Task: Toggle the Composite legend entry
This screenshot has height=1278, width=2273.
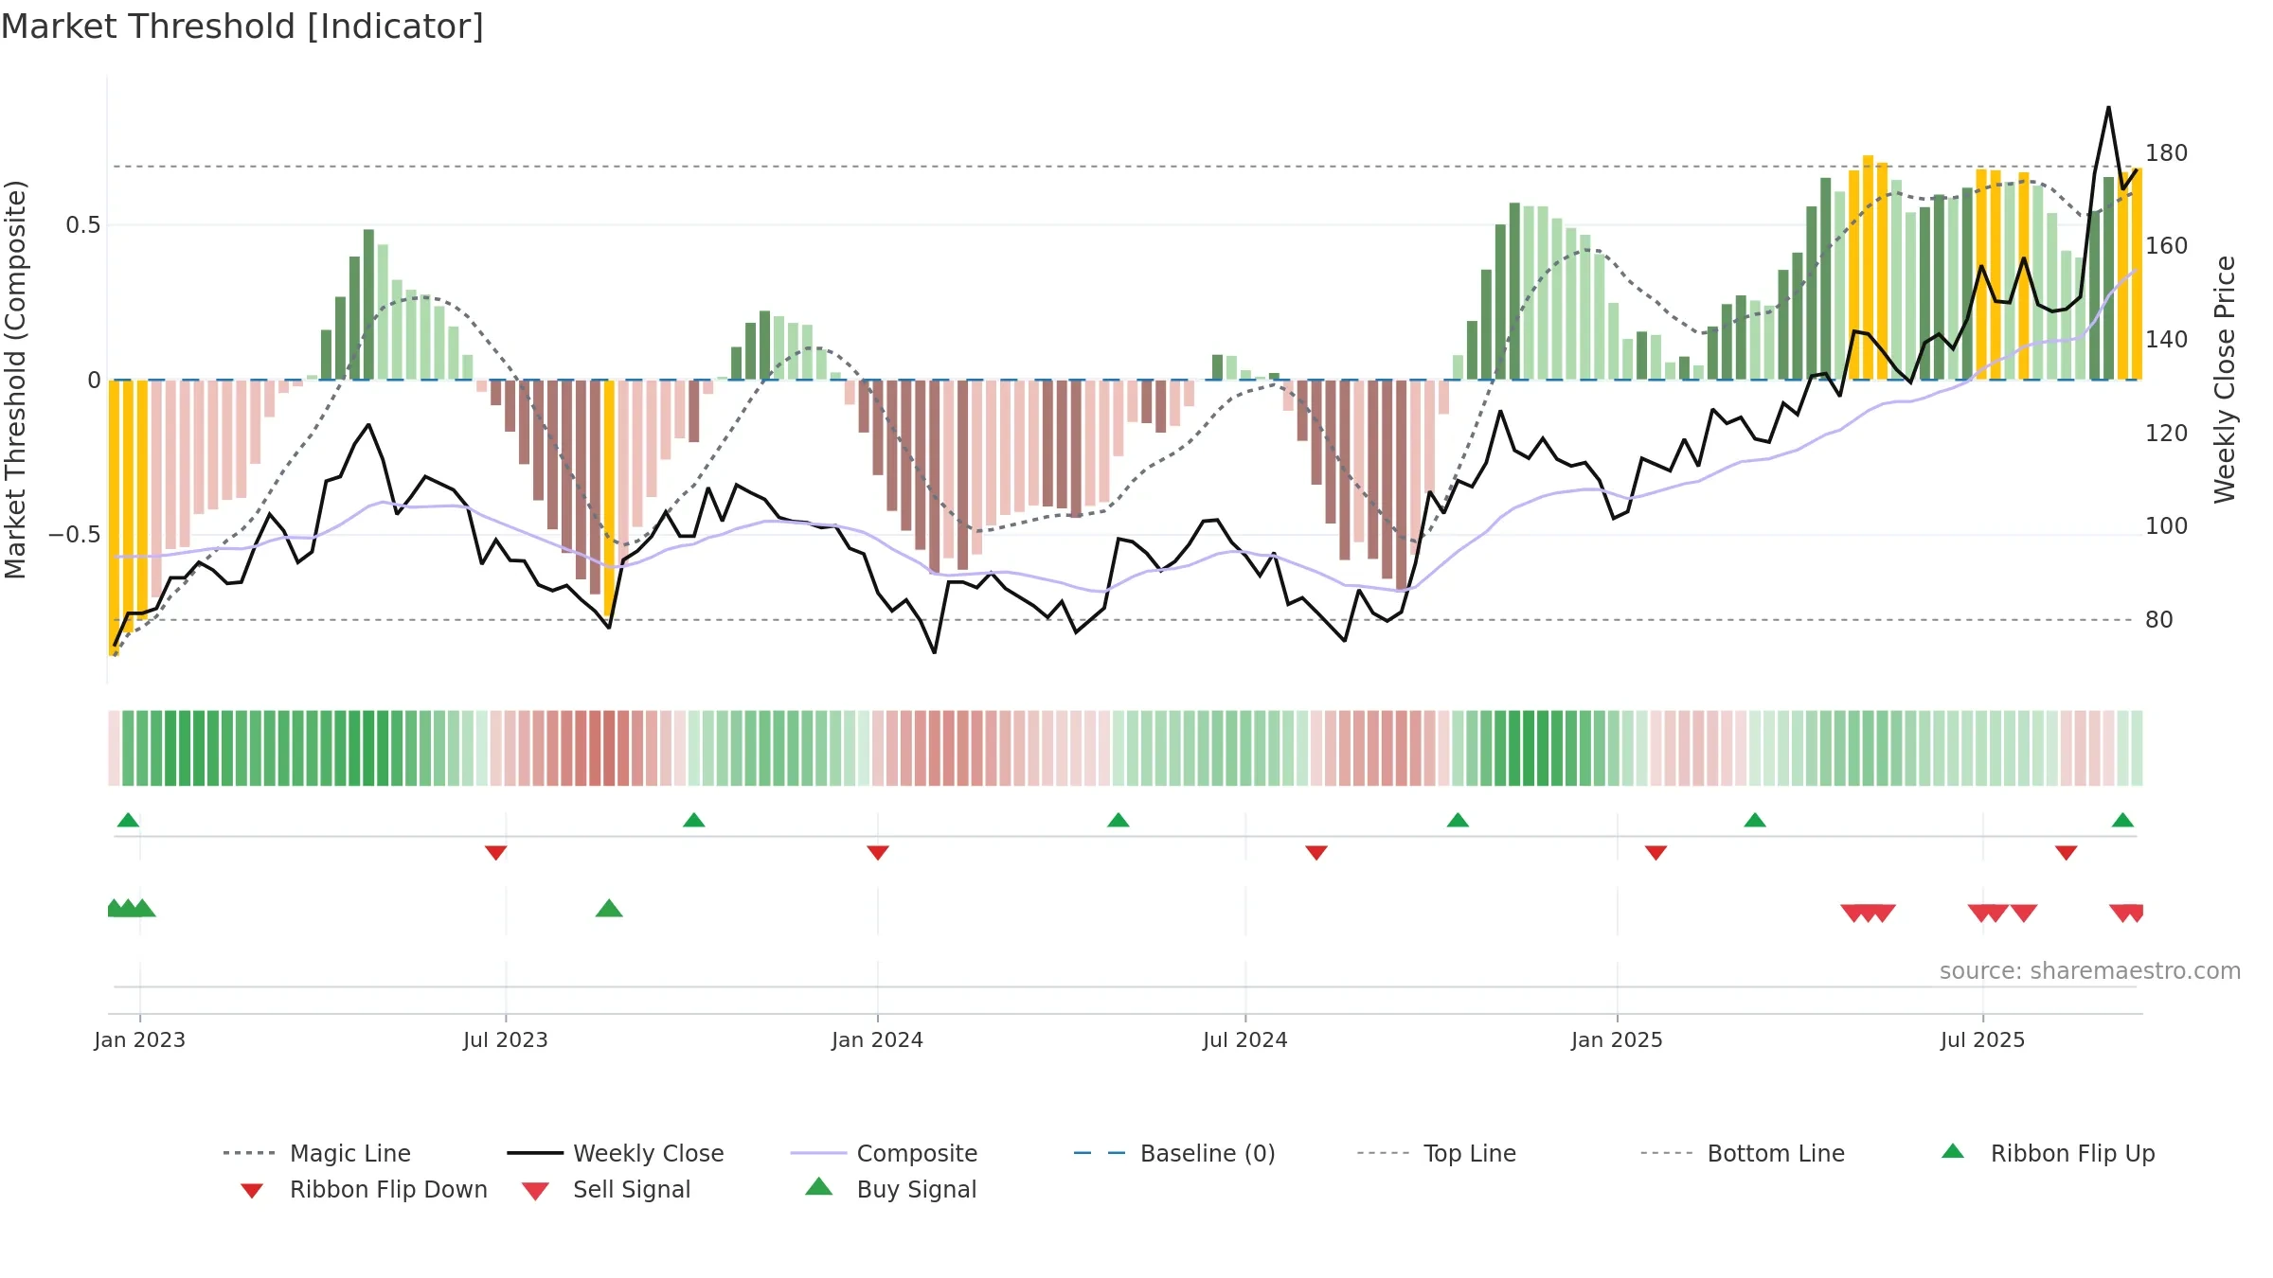Action: (x=884, y=1153)
